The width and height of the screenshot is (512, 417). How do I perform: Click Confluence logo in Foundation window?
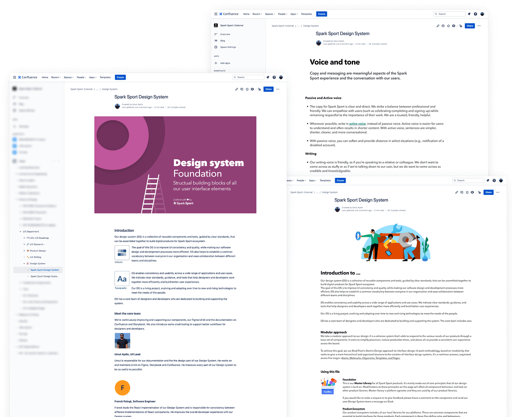pos(28,77)
